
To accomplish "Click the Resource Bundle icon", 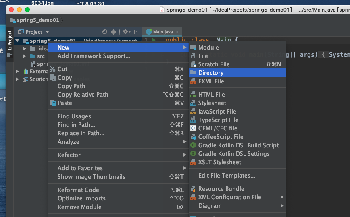I will [193, 189].
